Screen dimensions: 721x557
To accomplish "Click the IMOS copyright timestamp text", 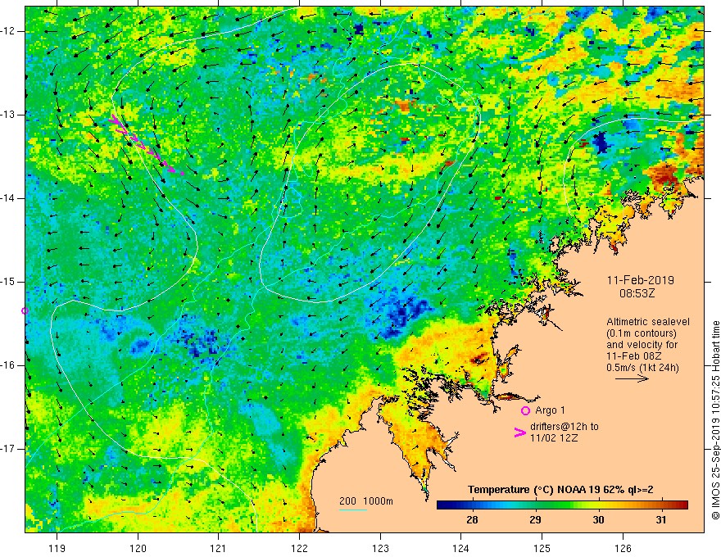I will pos(715,420).
